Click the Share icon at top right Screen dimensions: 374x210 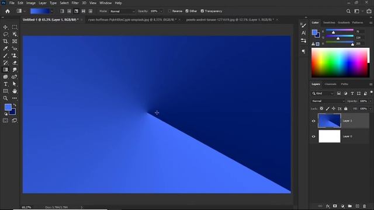point(369,11)
